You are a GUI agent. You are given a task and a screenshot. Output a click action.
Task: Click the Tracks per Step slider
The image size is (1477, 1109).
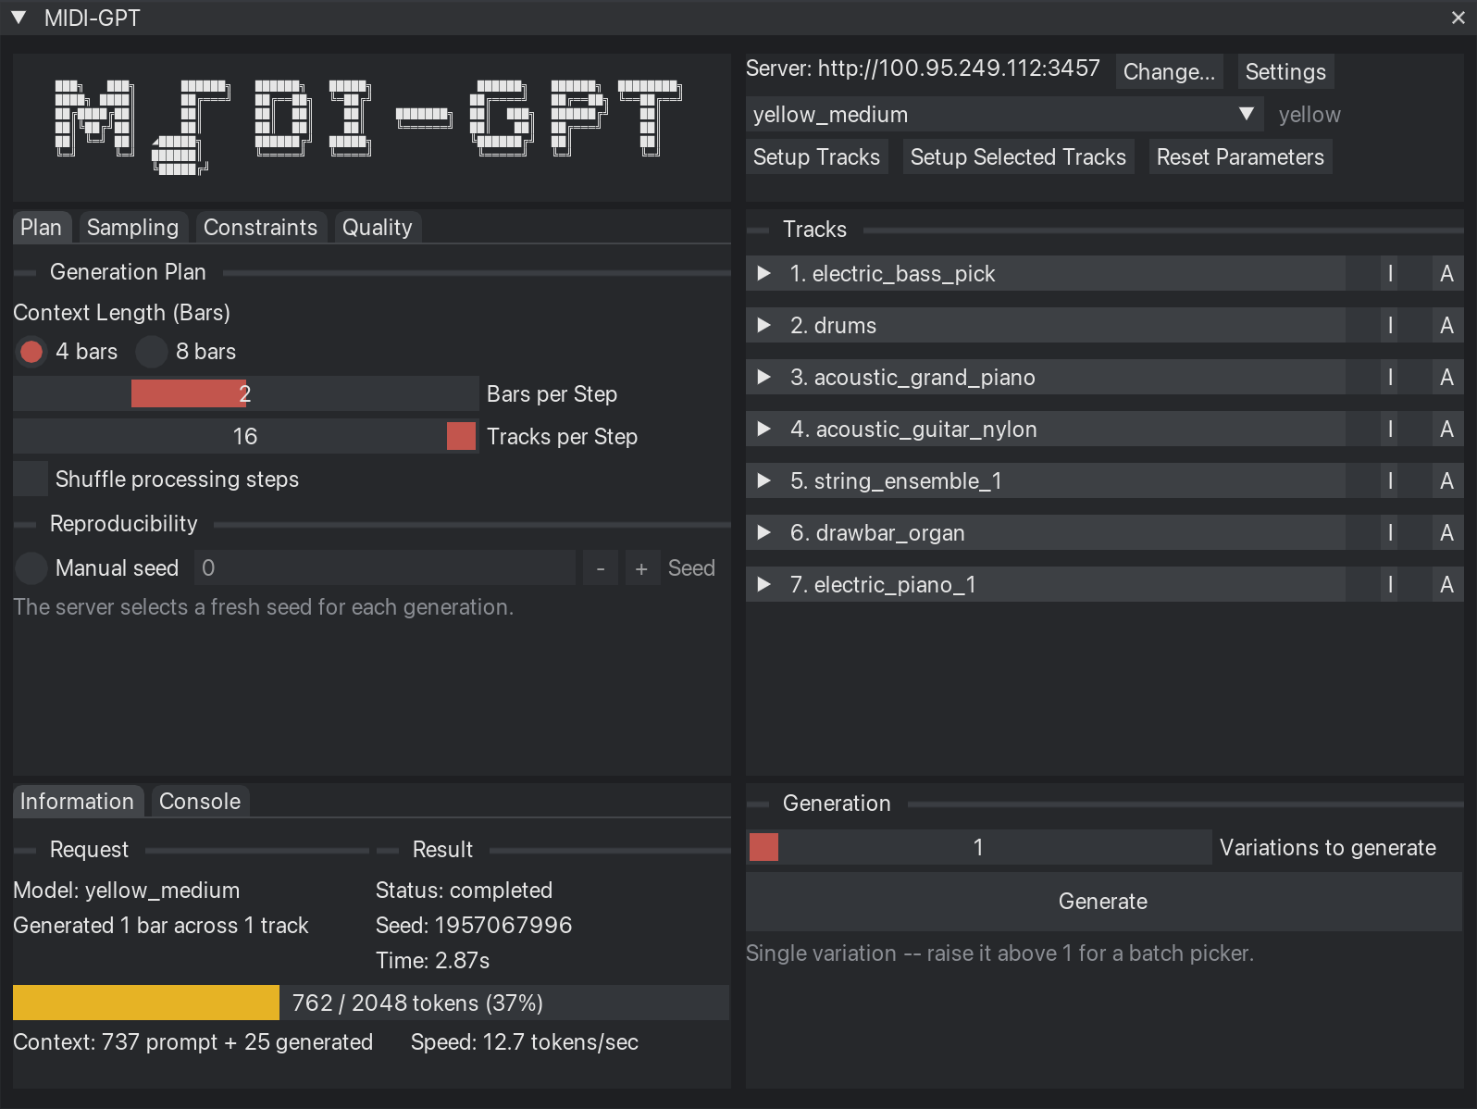(246, 436)
